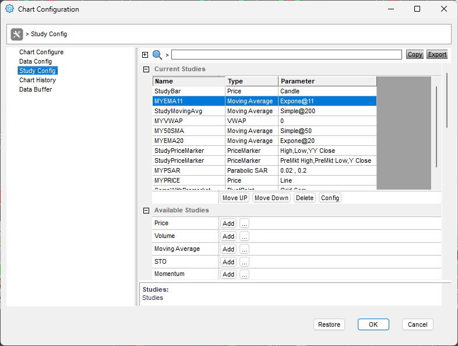Open the ellipsis options next to Volume
Viewport: 458px width, 346px height.
pyautogui.click(x=244, y=236)
